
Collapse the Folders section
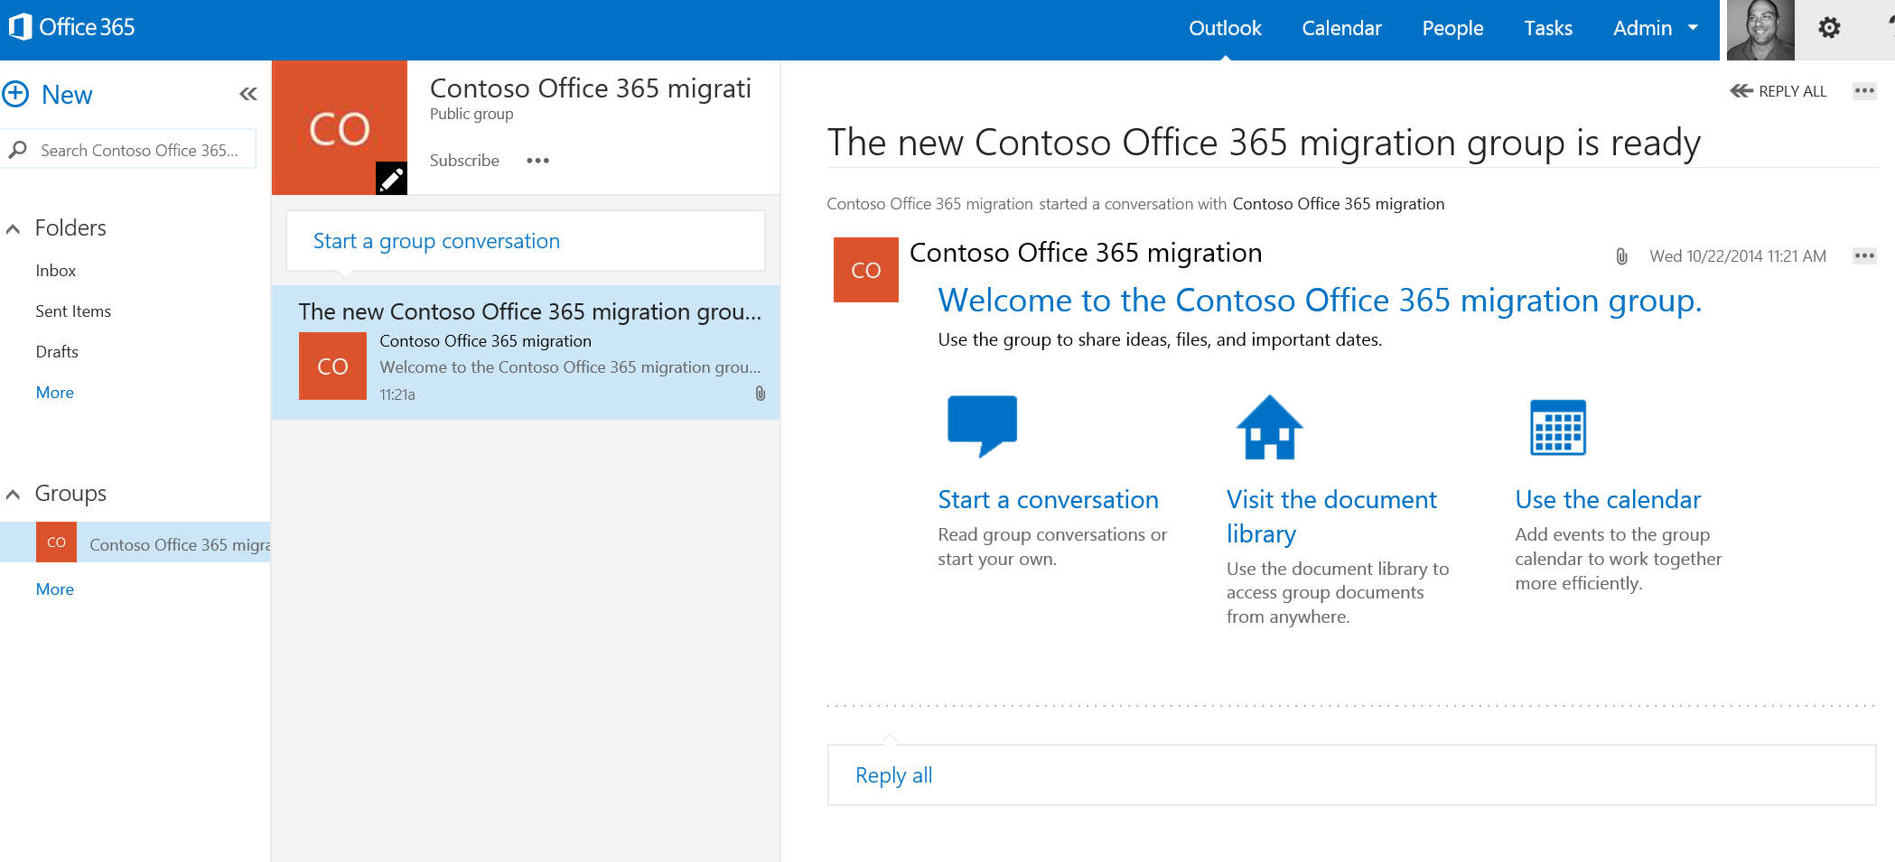(14, 229)
